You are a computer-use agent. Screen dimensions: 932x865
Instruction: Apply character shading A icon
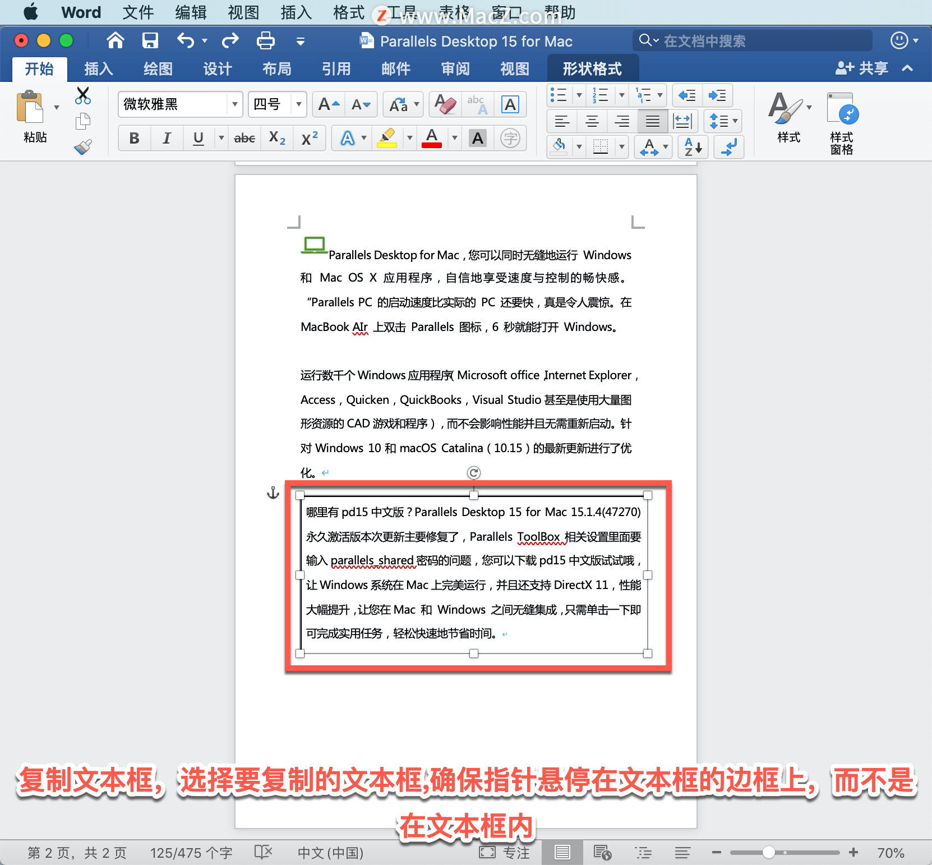(478, 138)
